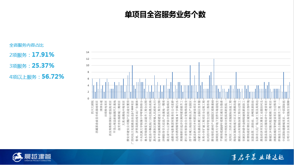Click the x-axis label 大英浪漫地中海项目

(123, 110)
